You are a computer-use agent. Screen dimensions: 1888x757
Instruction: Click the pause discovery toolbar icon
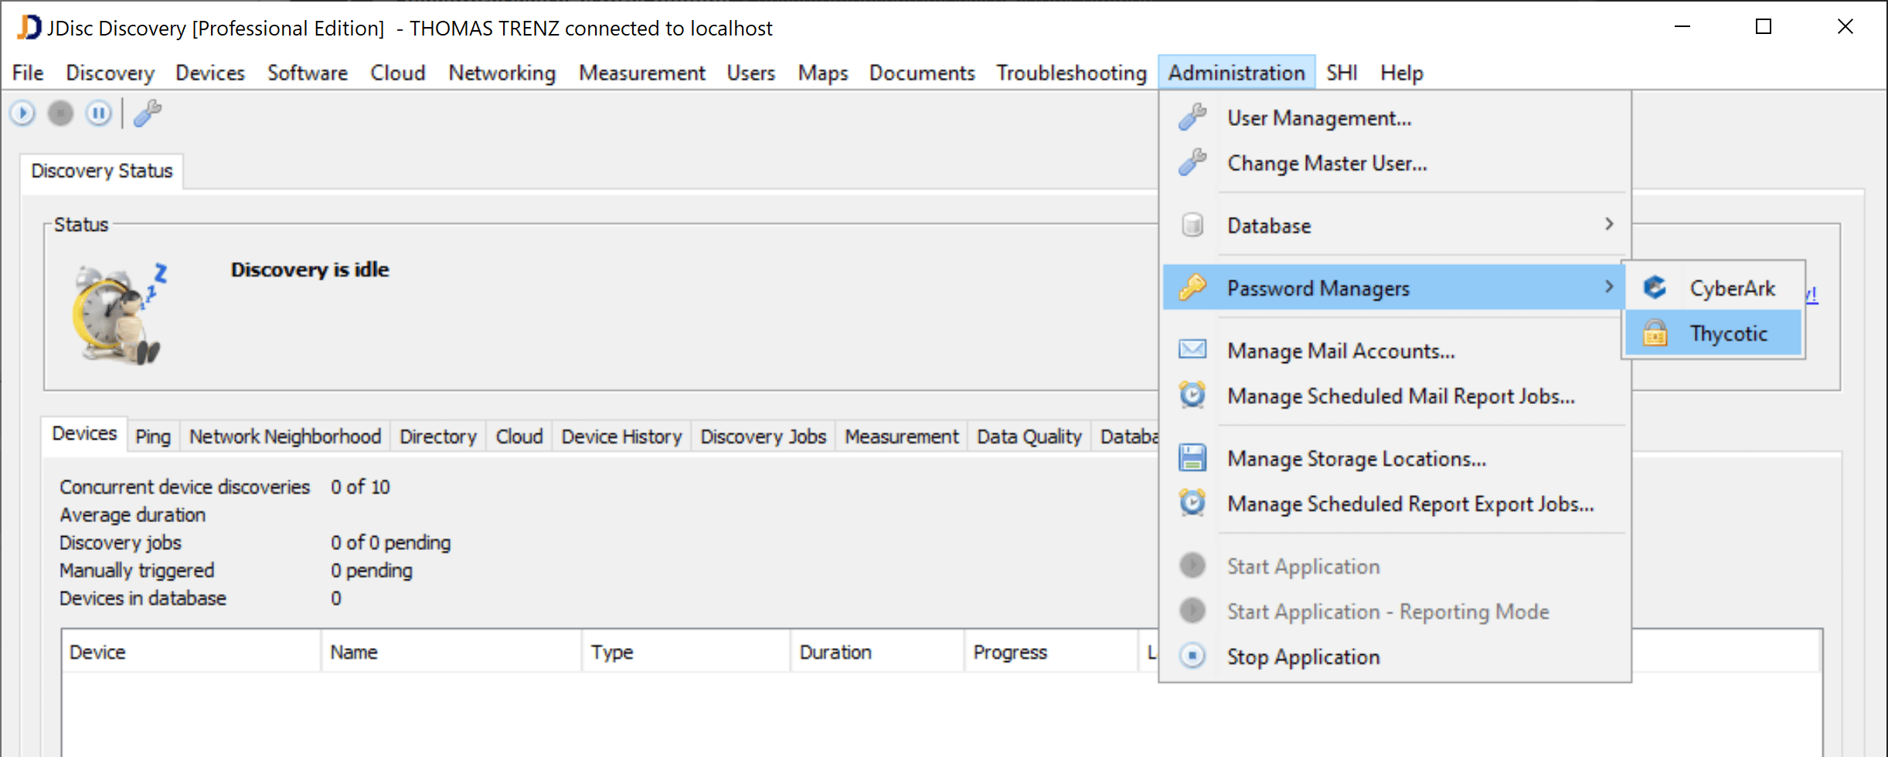98,114
